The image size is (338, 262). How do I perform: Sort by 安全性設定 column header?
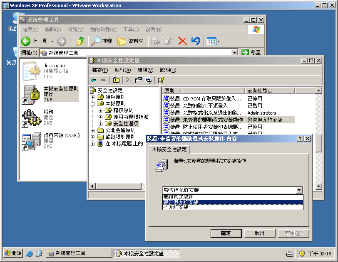click(270, 91)
